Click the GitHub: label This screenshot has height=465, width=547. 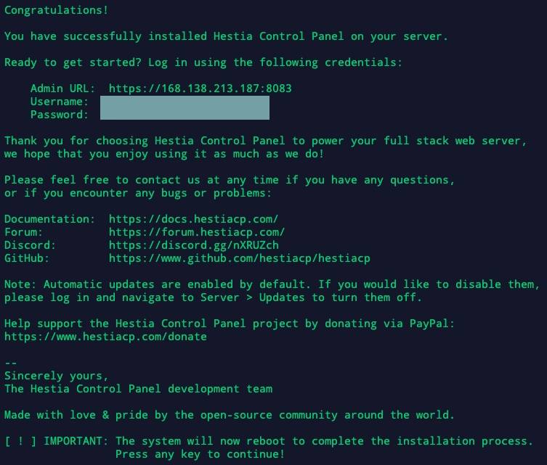26,258
